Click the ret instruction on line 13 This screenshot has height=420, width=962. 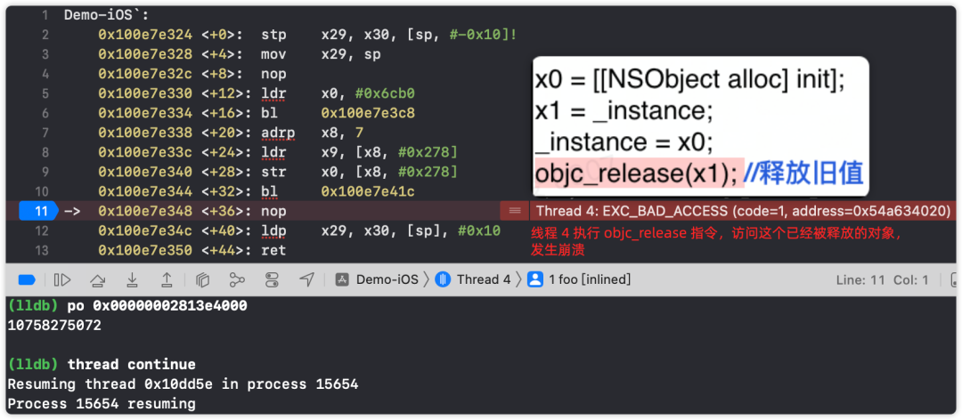(x=273, y=251)
